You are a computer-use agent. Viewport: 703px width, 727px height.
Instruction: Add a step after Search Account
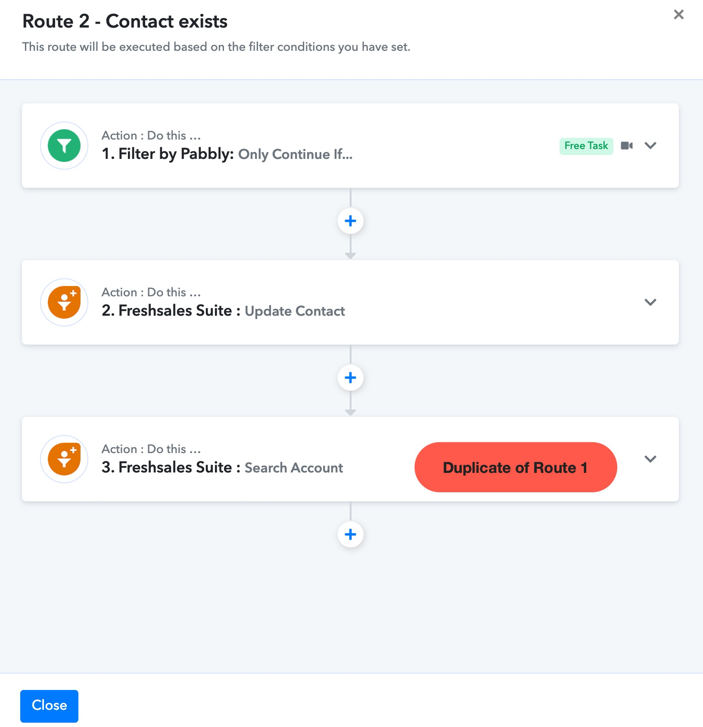(x=351, y=534)
